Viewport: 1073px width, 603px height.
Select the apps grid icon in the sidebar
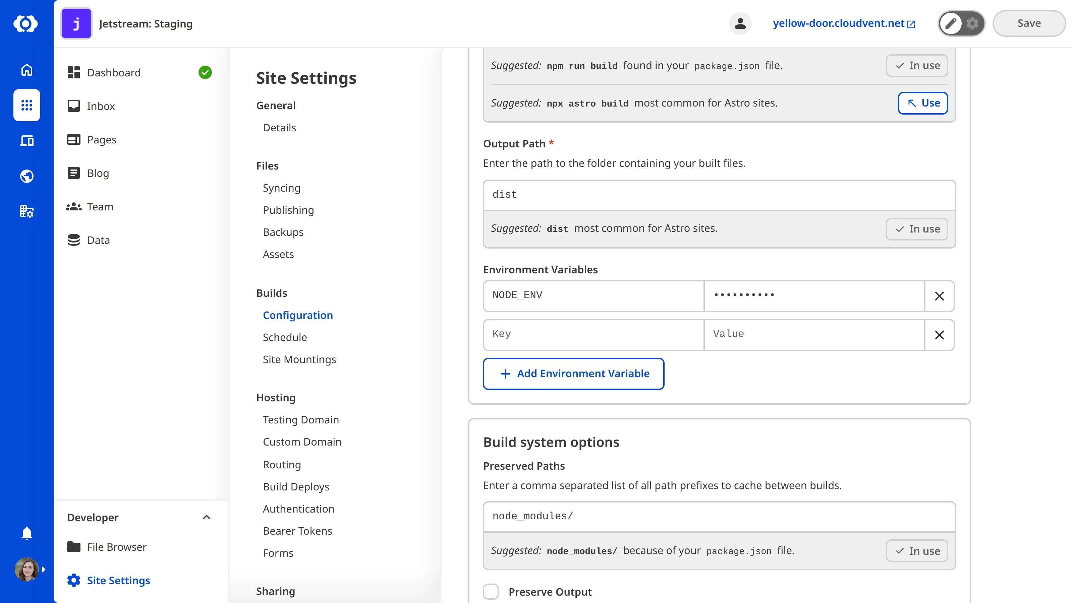pos(26,105)
